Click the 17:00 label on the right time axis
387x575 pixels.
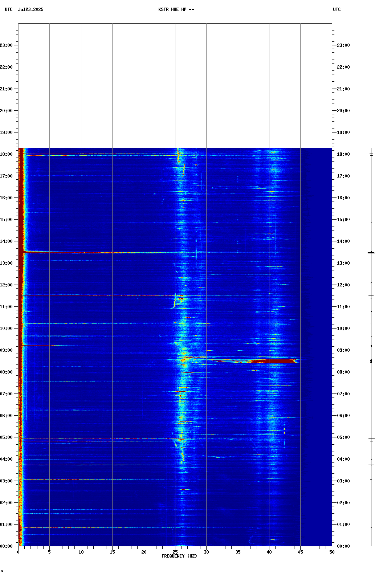click(x=343, y=176)
